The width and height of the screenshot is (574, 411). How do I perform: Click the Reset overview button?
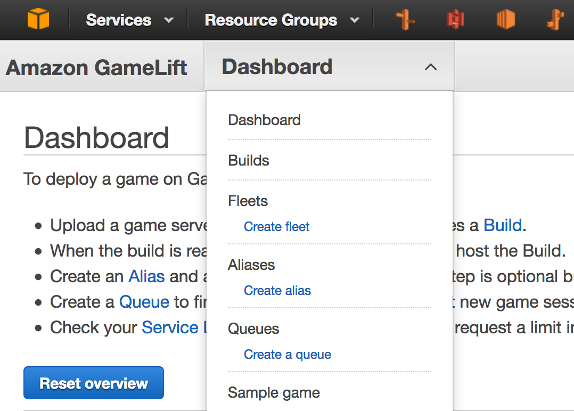tap(94, 383)
